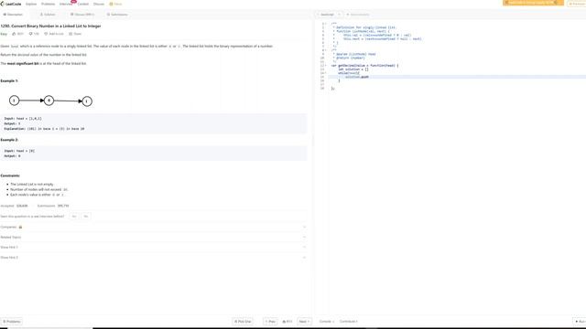This screenshot has width=586, height=329.
Task: Open the Explore menu item
Action: pos(31,4)
